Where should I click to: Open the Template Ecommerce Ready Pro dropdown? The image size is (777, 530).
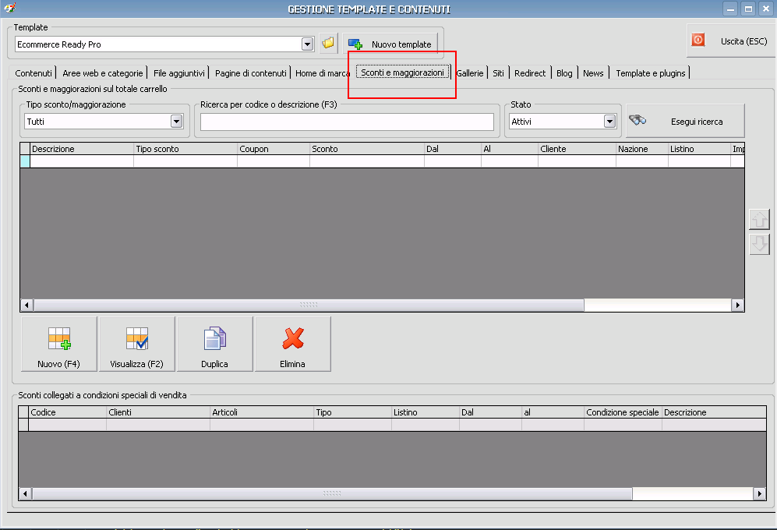[307, 44]
